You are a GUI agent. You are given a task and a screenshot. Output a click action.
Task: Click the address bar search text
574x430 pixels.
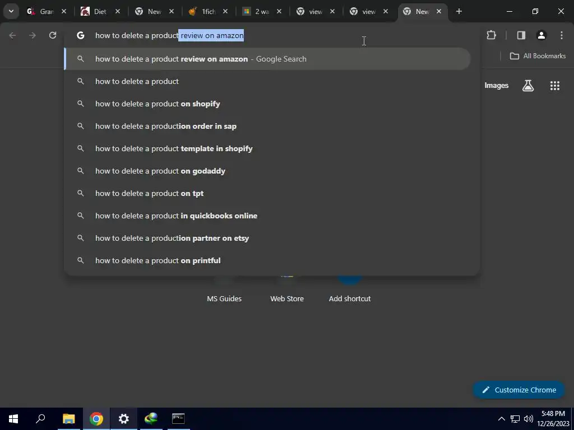click(x=169, y=35)
